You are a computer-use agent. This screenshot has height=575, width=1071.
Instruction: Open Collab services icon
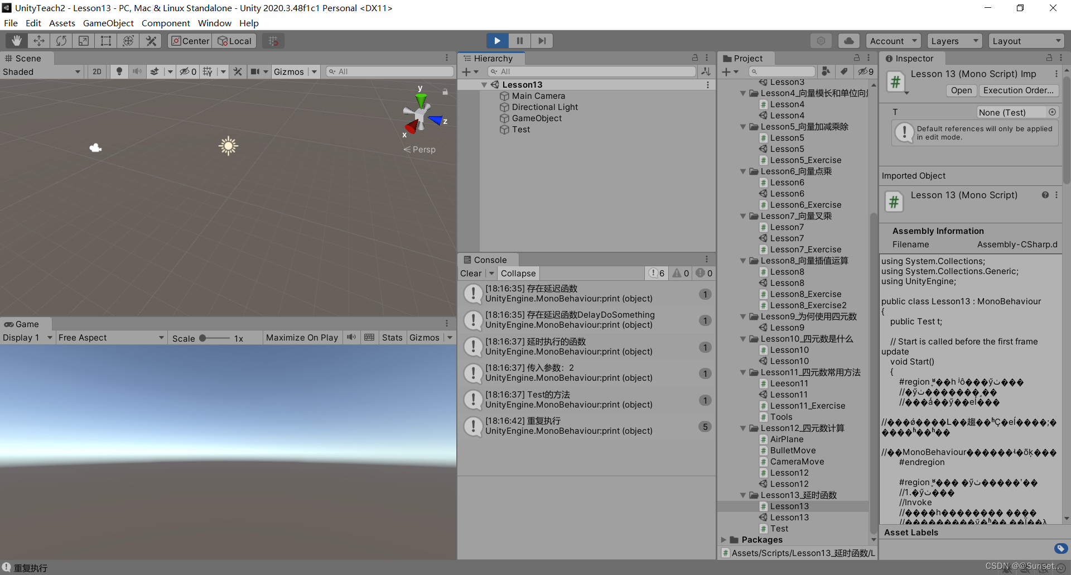(x=821, y=41)
